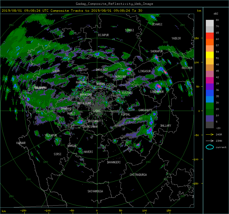Screen dimensions: 229x214
Task: Click the '2019/08/01 09:08:24 UTC' timestamp text
Action: coord(25,11)
